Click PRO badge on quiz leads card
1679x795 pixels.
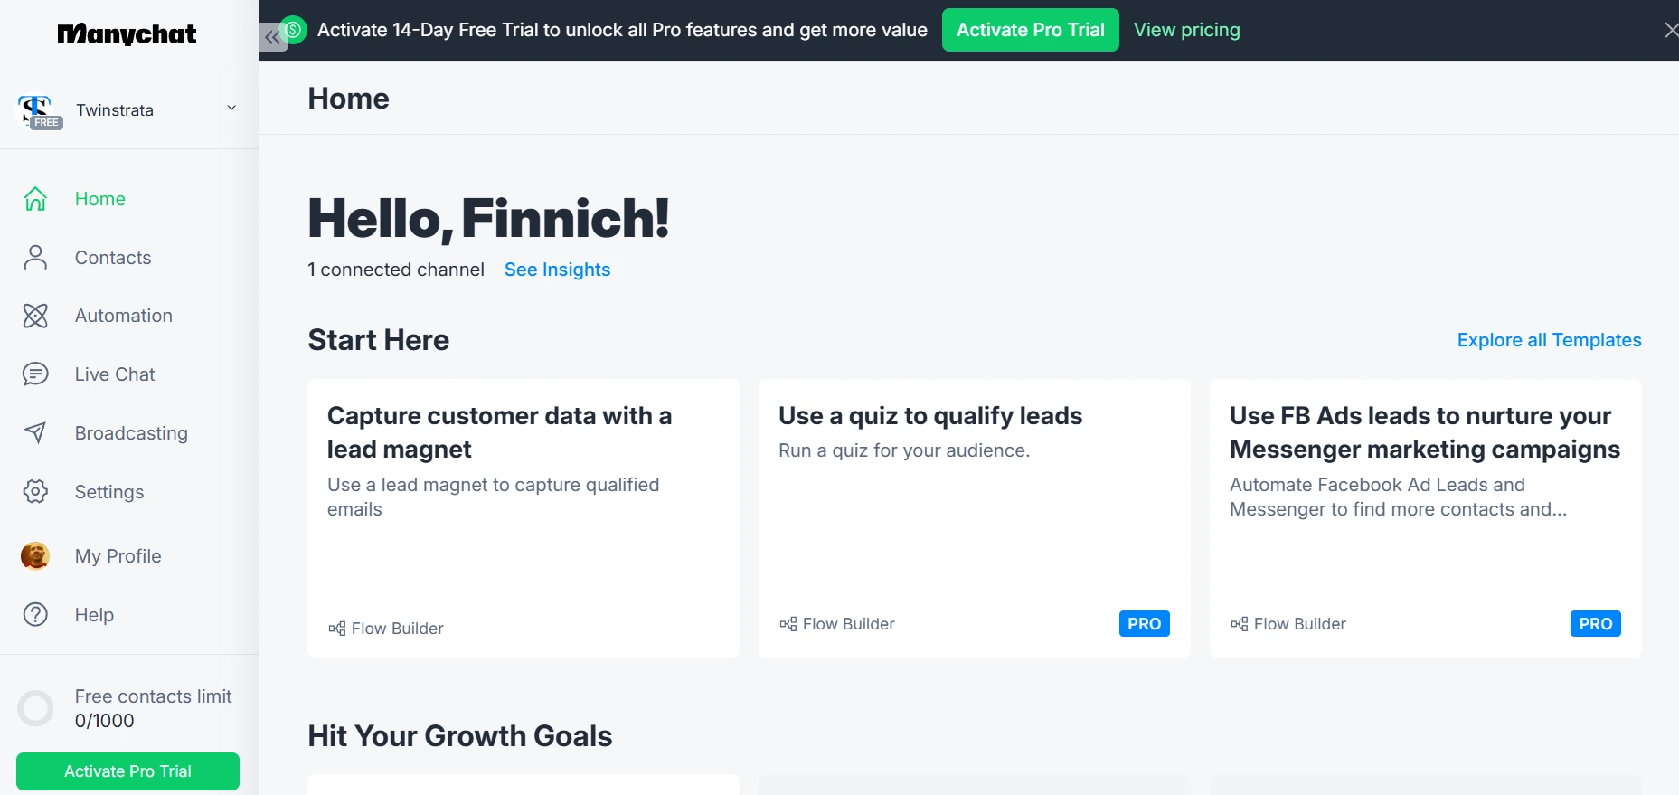coord(1144,624)
